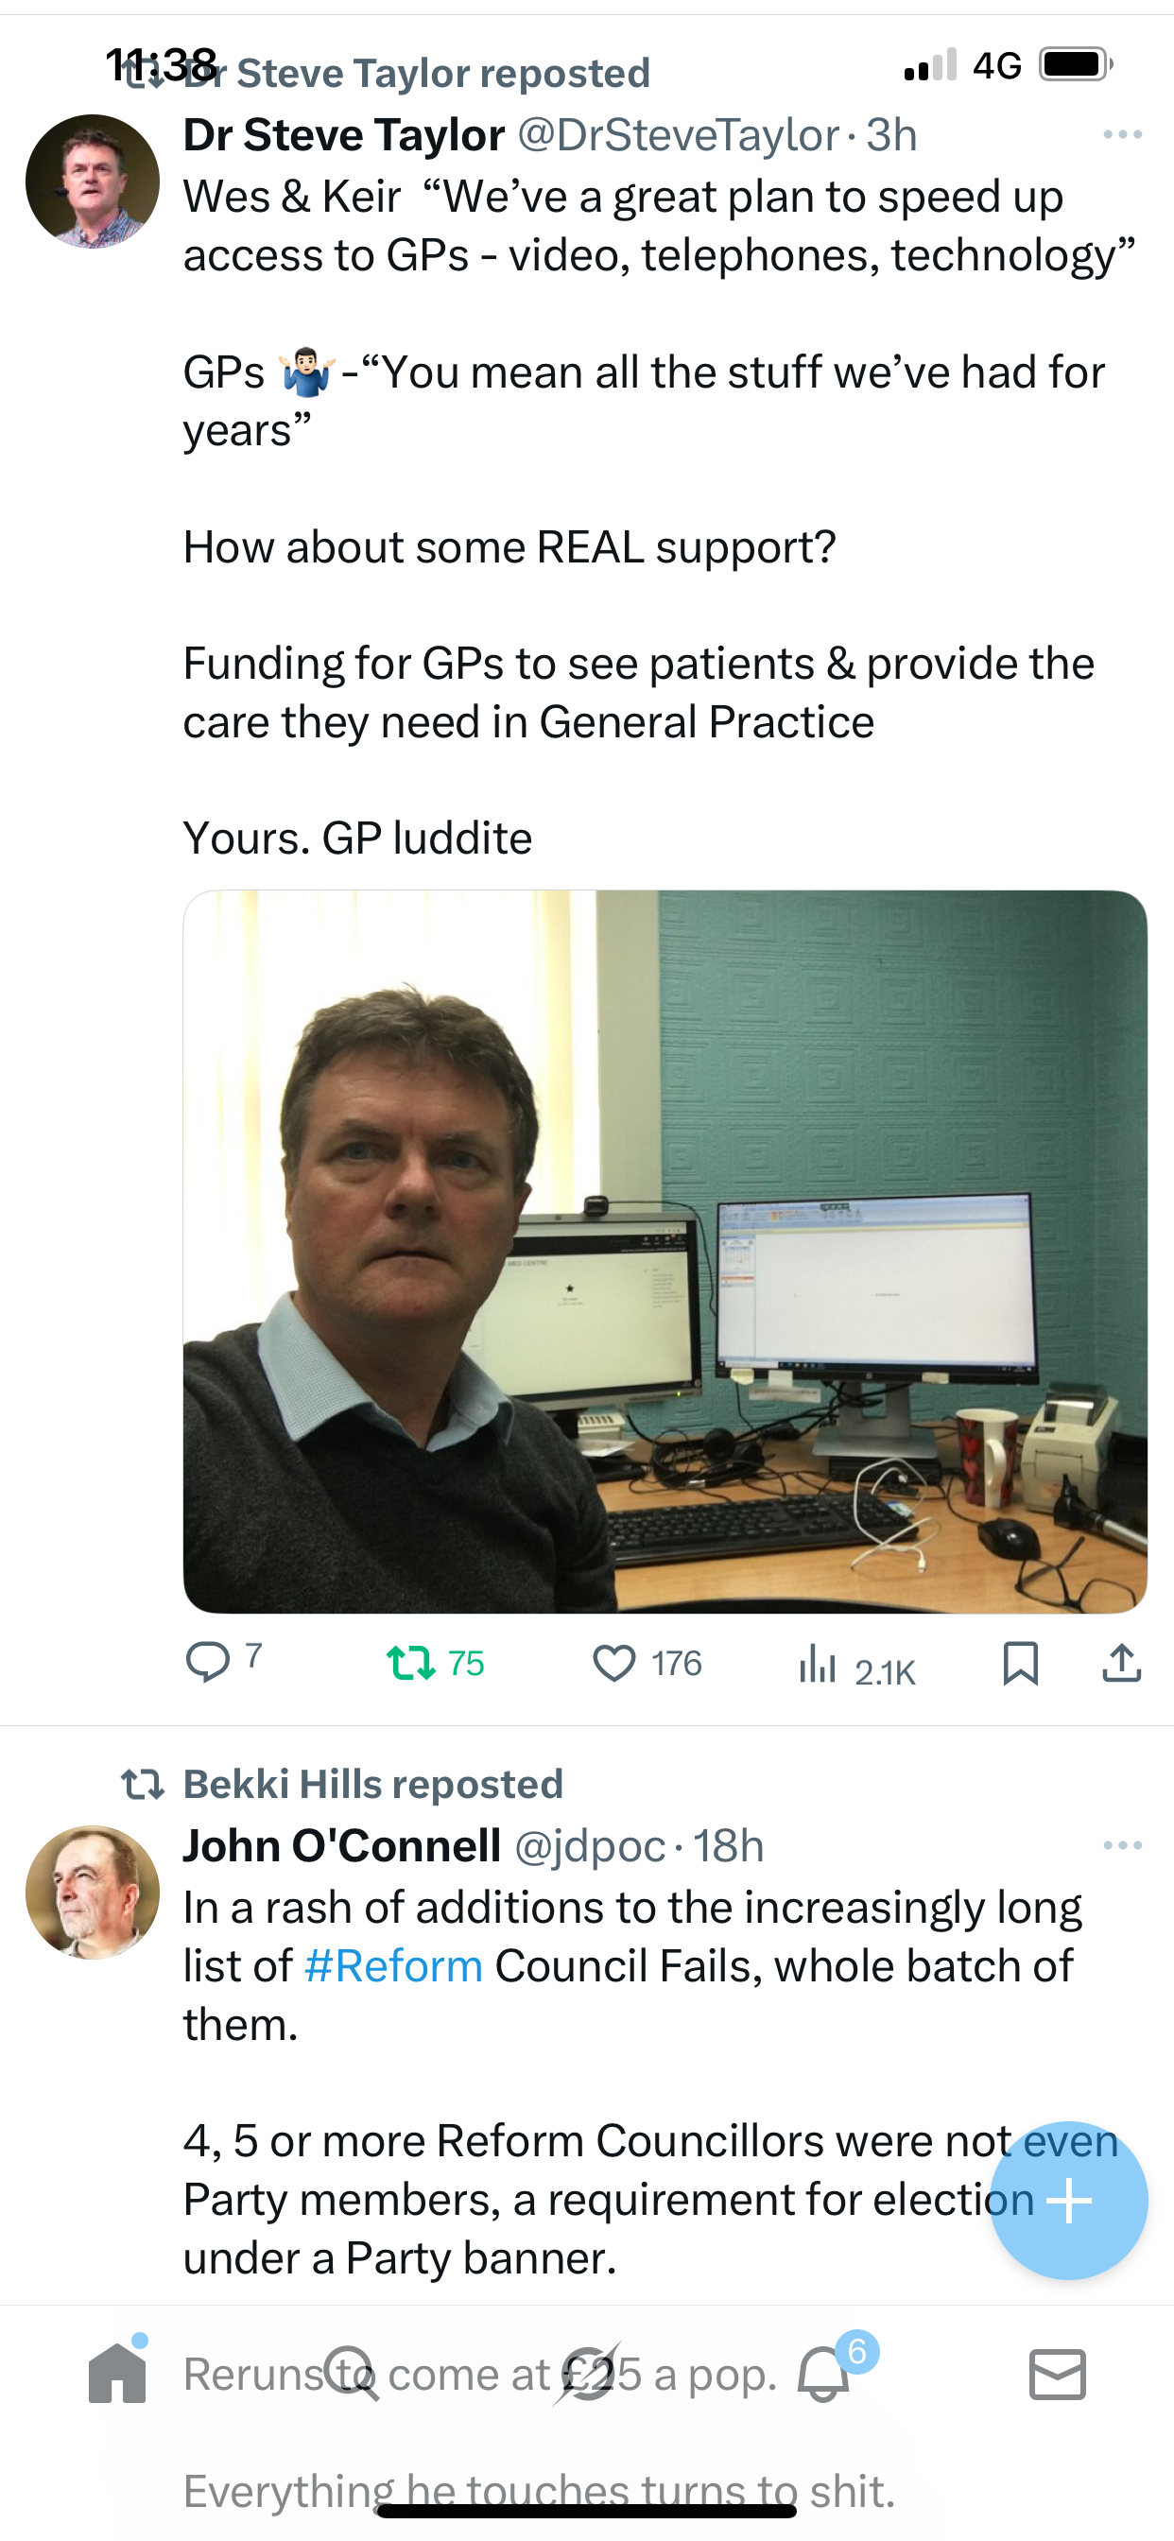Tap the compose new post button
This screenshot has height=2541, width=1174.
tap(1068, 2200)
